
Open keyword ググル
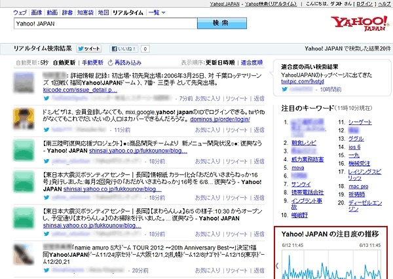(x=356, y=139)
